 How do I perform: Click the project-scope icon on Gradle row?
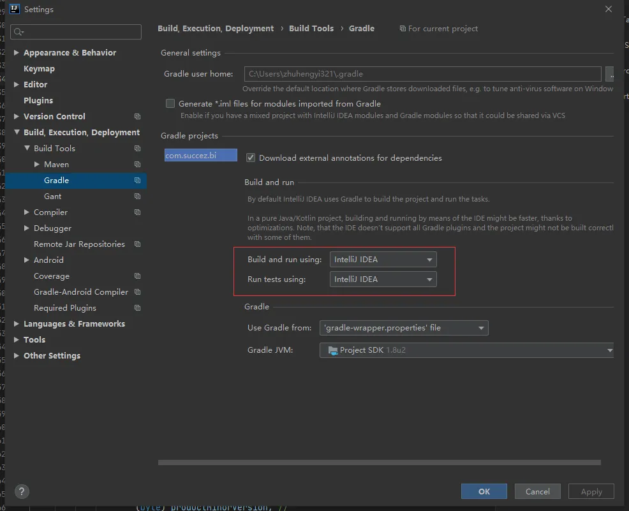point(137,181)
